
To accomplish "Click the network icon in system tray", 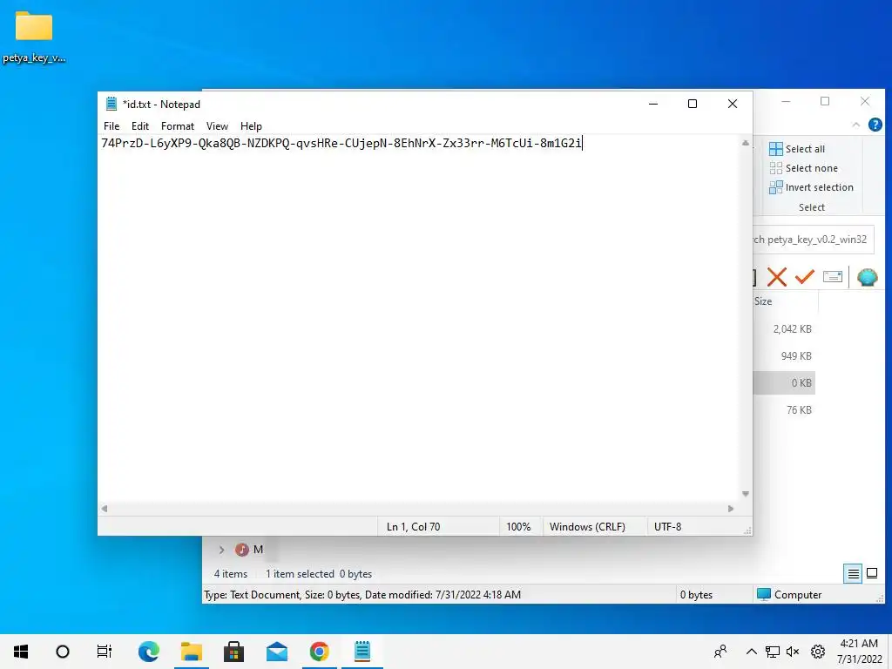I will pos(772,652).
